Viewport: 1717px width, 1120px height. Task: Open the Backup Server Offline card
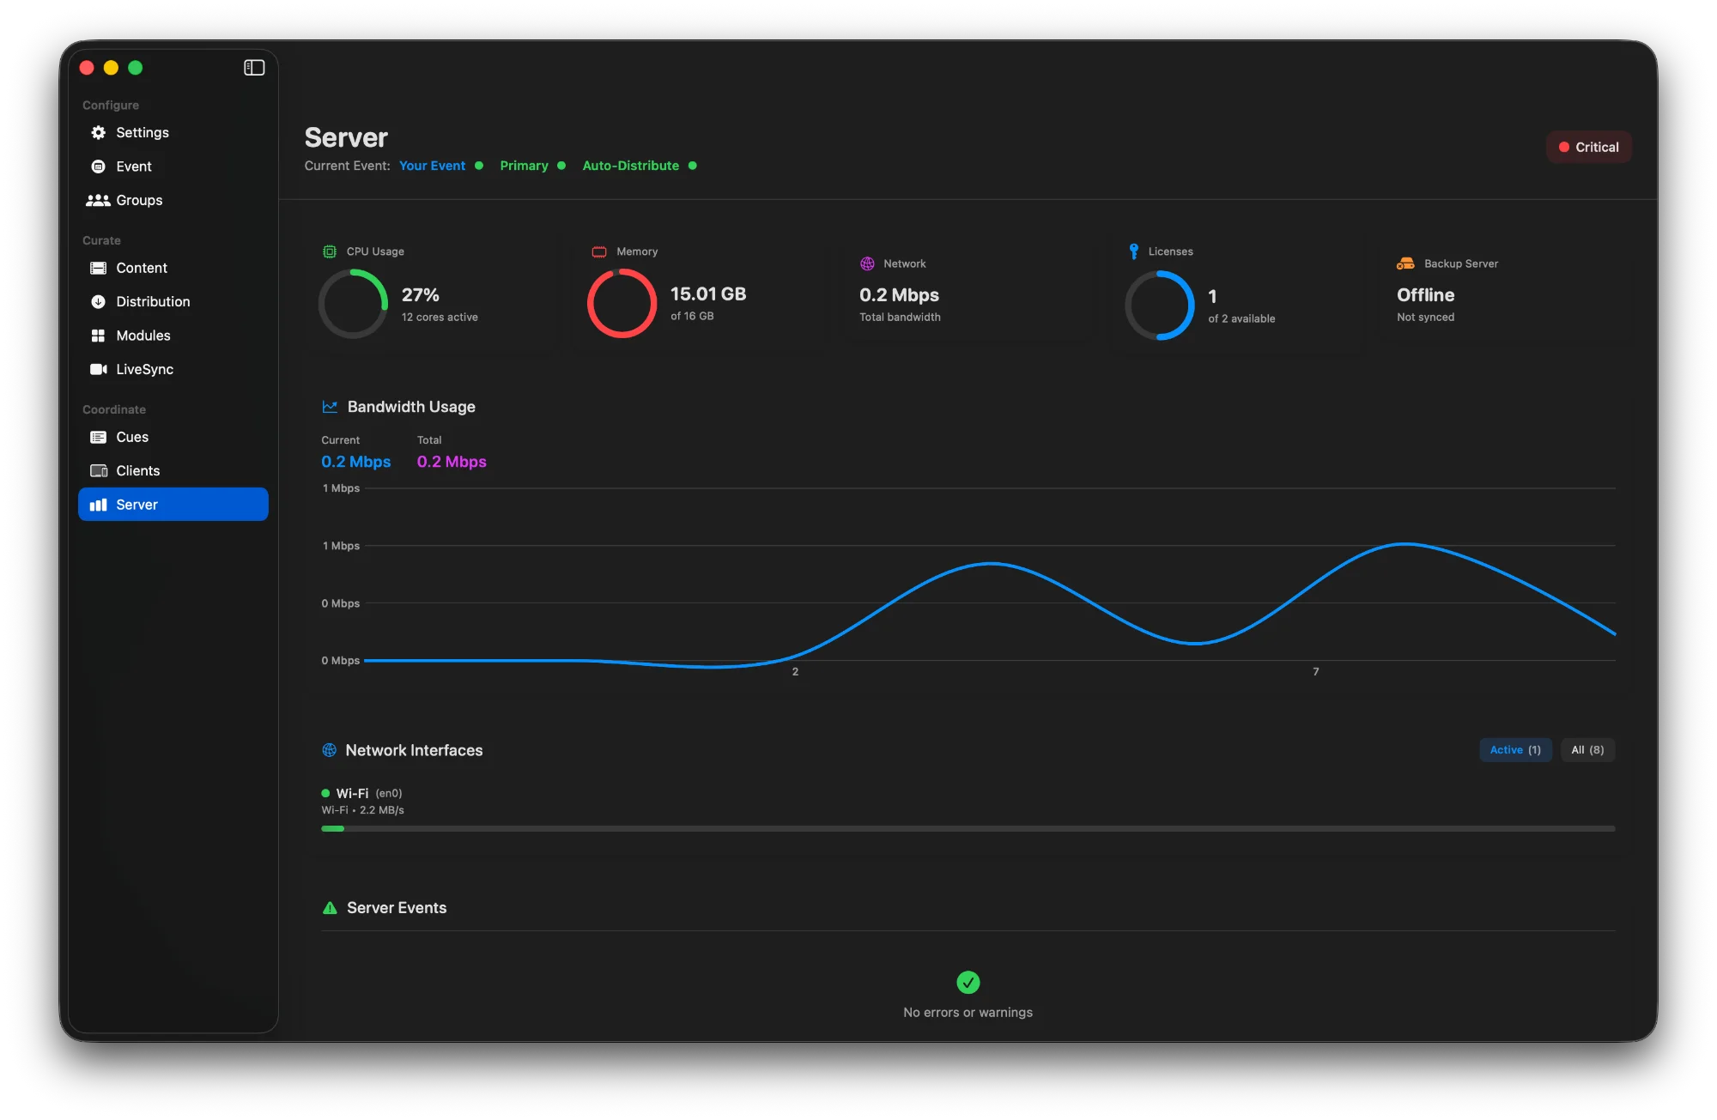1502,292
